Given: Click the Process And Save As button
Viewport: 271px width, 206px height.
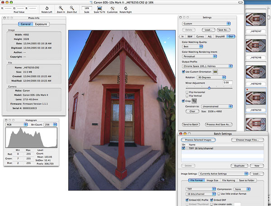Looking at the screenshot, I should point(219,124).
